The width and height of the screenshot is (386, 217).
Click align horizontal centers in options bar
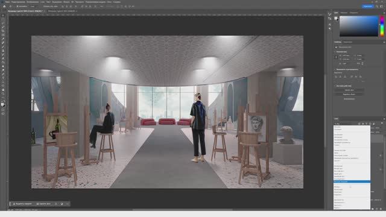pos(66,7)
